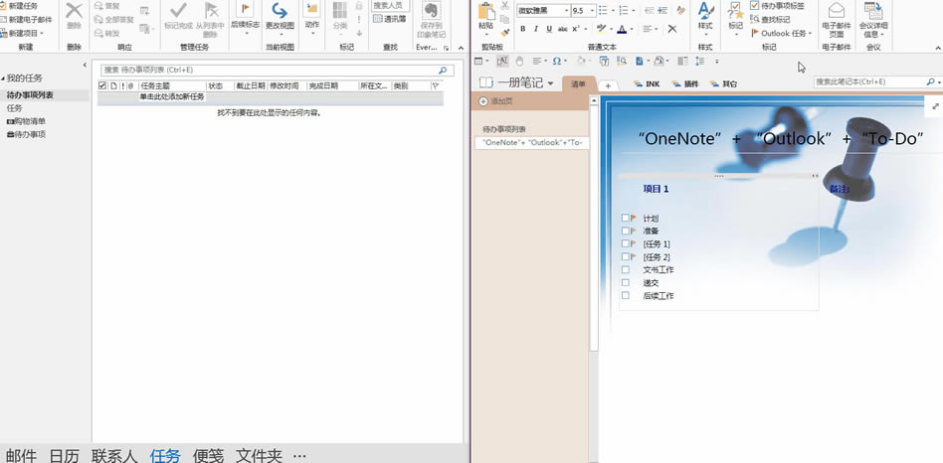Toggle Italic formatting in OneNote
The height and width of the screenshot is (463, 943).
(x=536, y=29)
